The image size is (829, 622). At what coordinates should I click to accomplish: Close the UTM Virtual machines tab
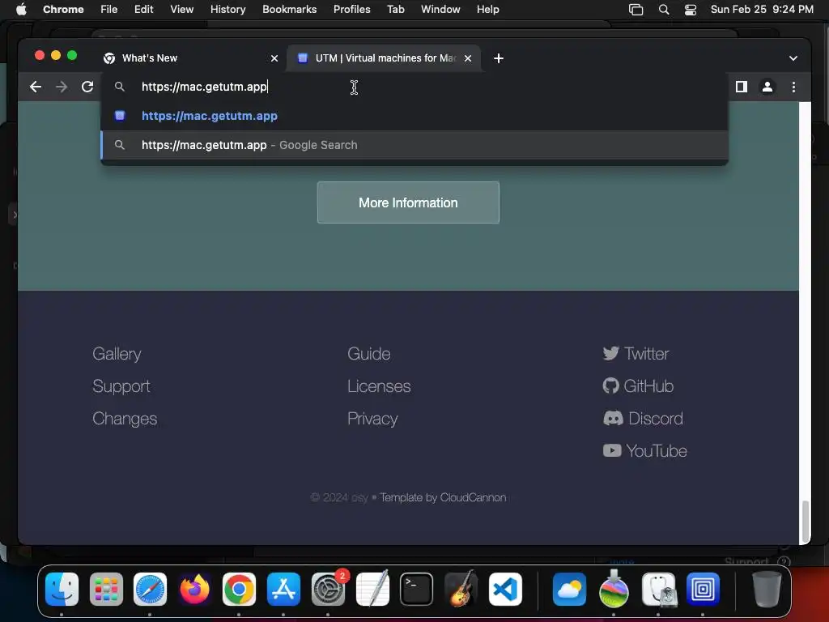click(x=468, y=58)
